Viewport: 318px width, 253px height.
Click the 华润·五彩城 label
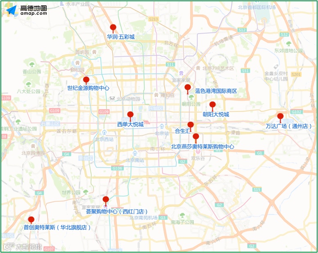(x=120, y=37)
